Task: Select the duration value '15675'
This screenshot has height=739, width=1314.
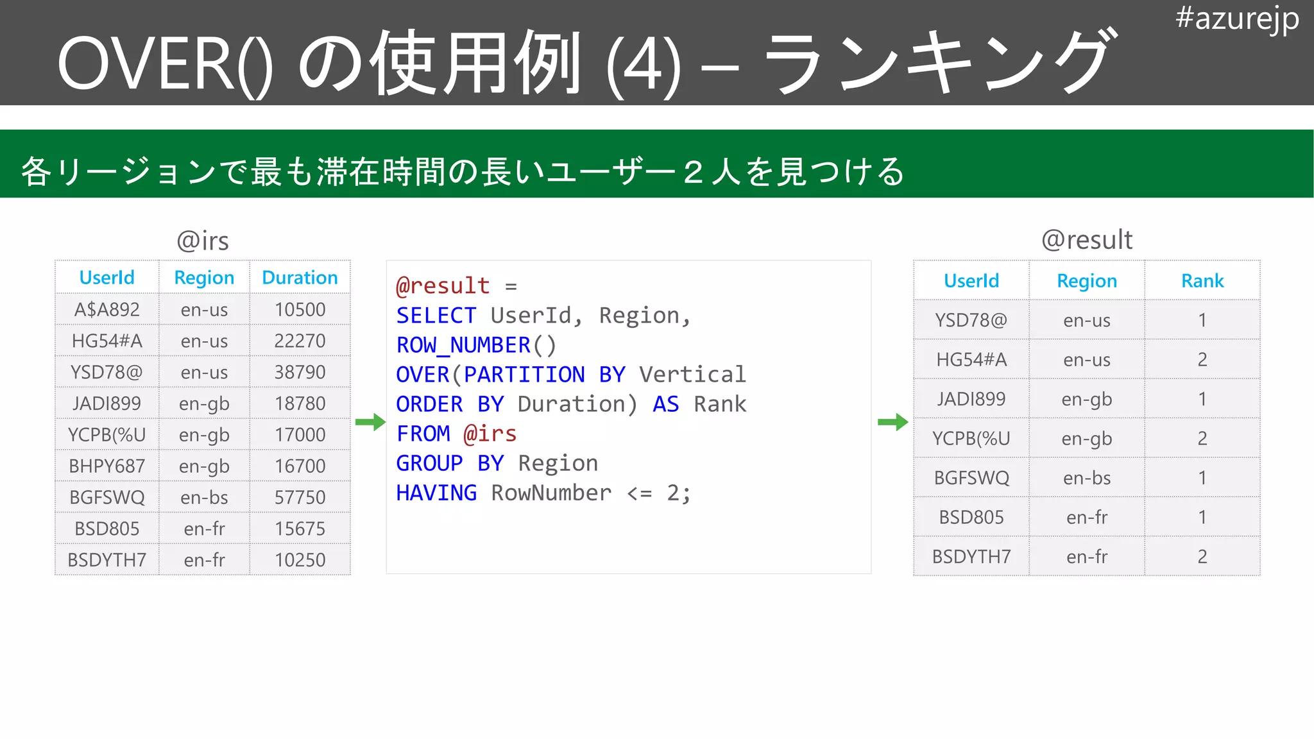Action: coord(300,529)
